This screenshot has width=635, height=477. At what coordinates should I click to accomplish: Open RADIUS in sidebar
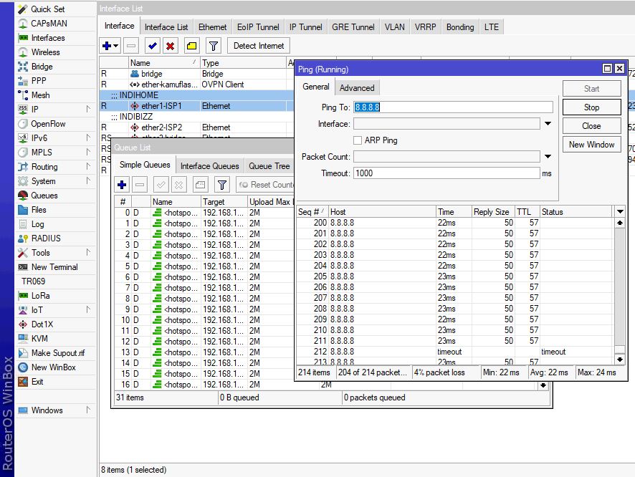46,238
